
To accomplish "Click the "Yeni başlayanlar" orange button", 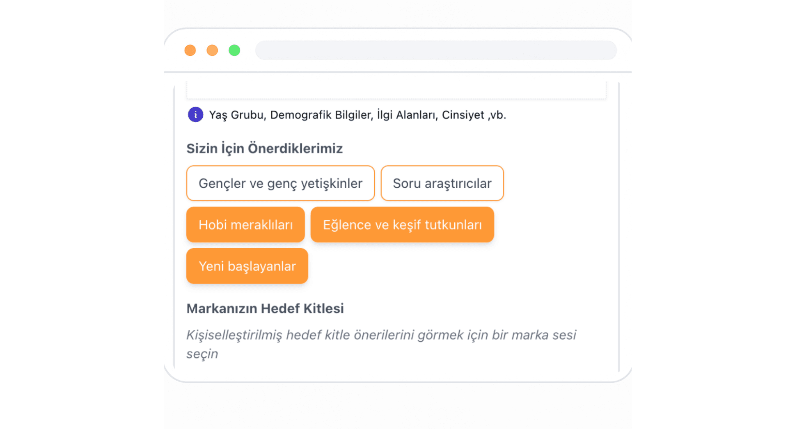I will click(x=247, y=266).
